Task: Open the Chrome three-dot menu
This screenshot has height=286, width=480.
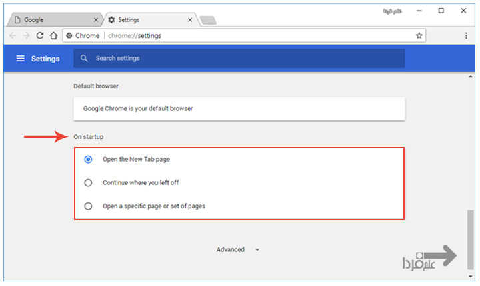Action: click(x=466, y=35)
